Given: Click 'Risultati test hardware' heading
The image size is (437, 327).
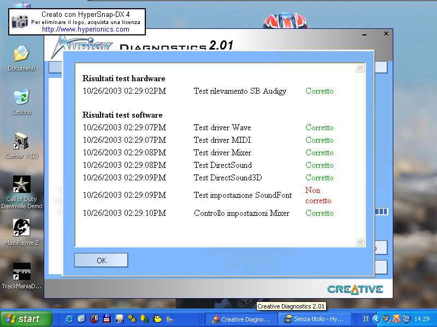Looking at the screenshot, I should 124,78.
